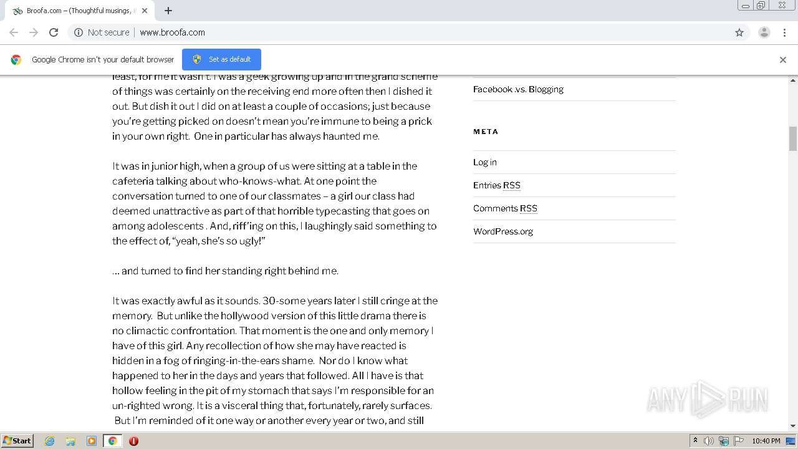This screenshot has height=449, width=798.
Task: Open the Chrome three-dot menu
Action: [x=785, y=32]
